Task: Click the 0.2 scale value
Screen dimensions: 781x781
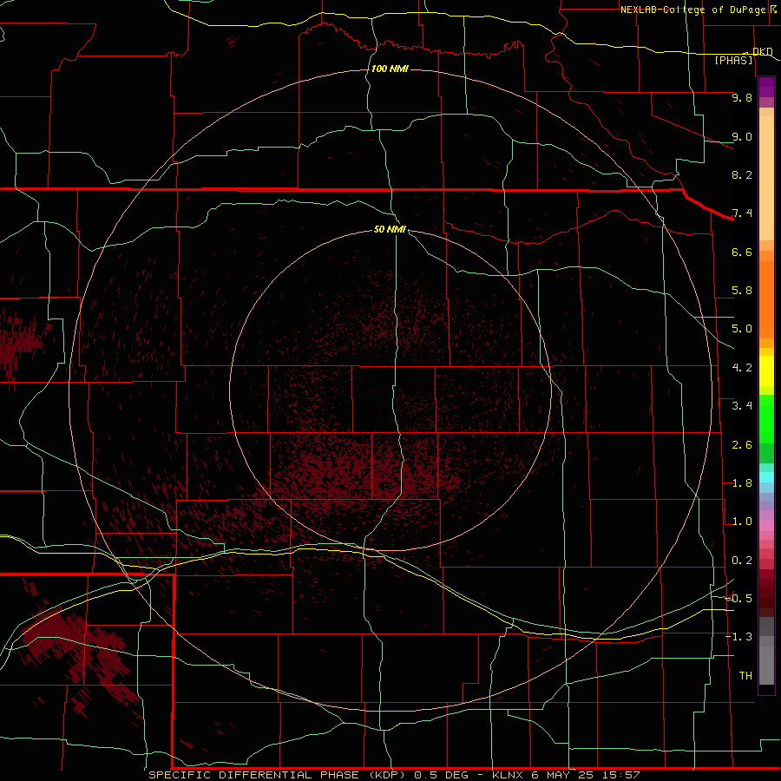Action: pos(742,561)
